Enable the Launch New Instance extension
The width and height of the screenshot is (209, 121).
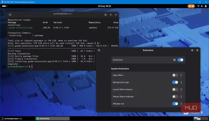[x=175, y=89]
